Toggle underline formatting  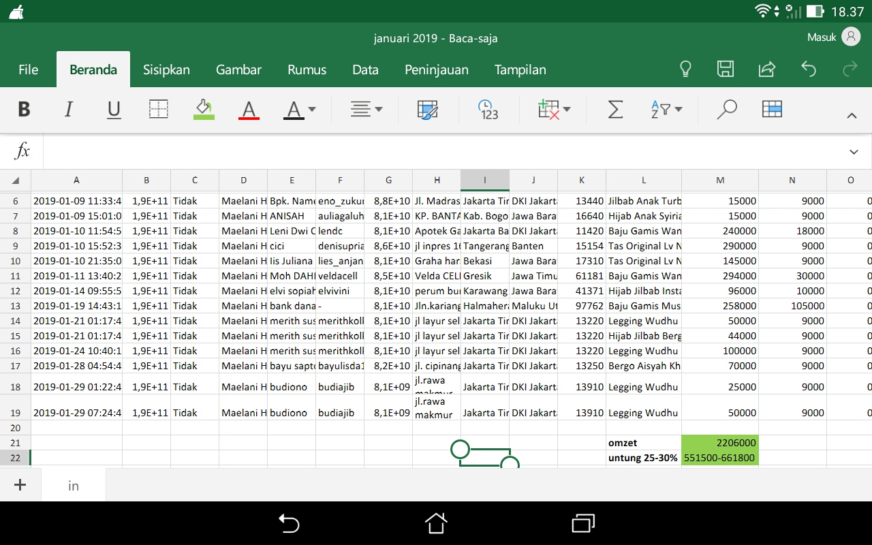pos(114,110)
